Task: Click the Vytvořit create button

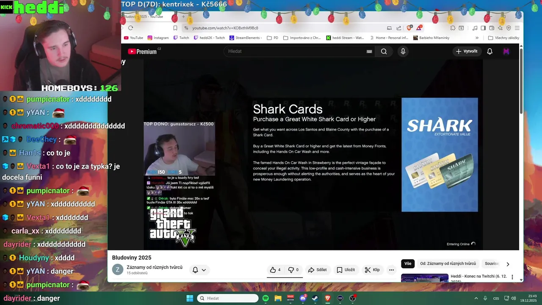Action: (x=466, y=51)
